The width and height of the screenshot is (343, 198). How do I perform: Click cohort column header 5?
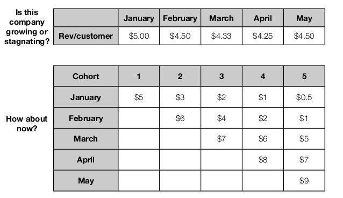304,76
